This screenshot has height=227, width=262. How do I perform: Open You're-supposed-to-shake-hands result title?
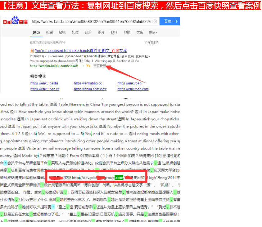click(81, 51)
